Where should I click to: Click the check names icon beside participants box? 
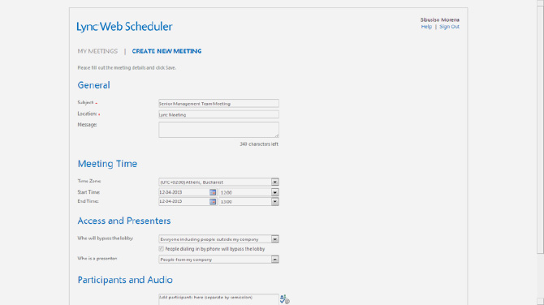click(284, 299)
